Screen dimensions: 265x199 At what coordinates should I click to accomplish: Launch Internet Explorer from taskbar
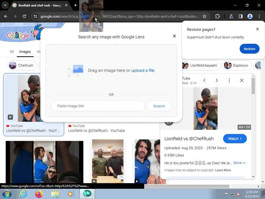(x=23, y=194)
